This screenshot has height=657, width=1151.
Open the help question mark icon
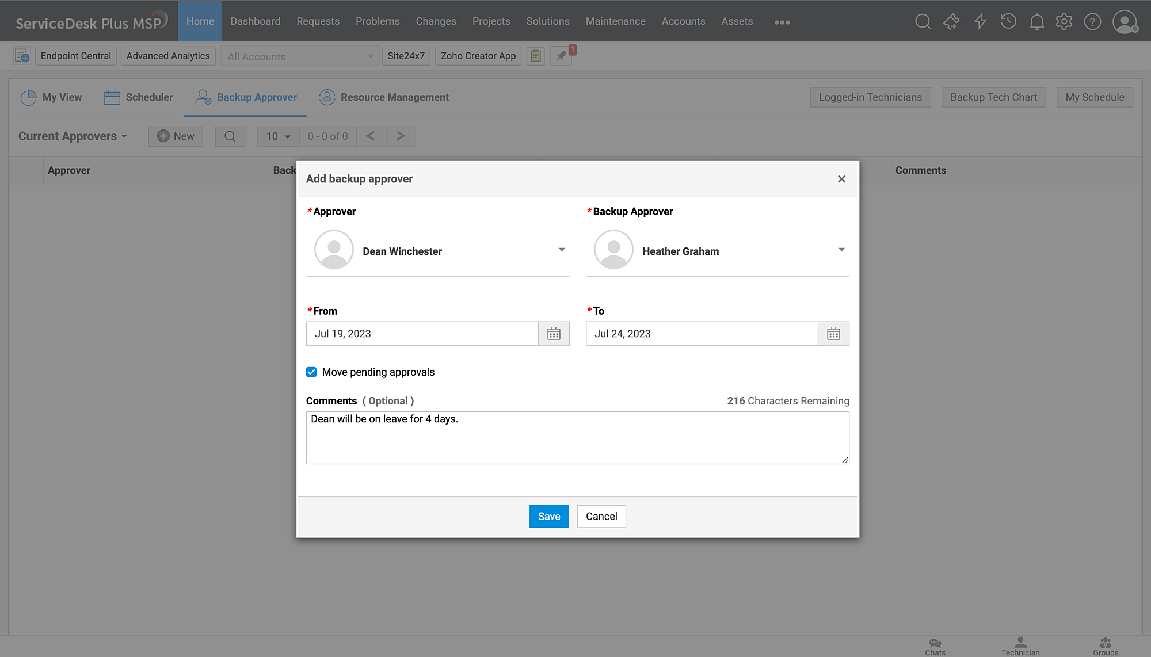(x=1092, y=22)
